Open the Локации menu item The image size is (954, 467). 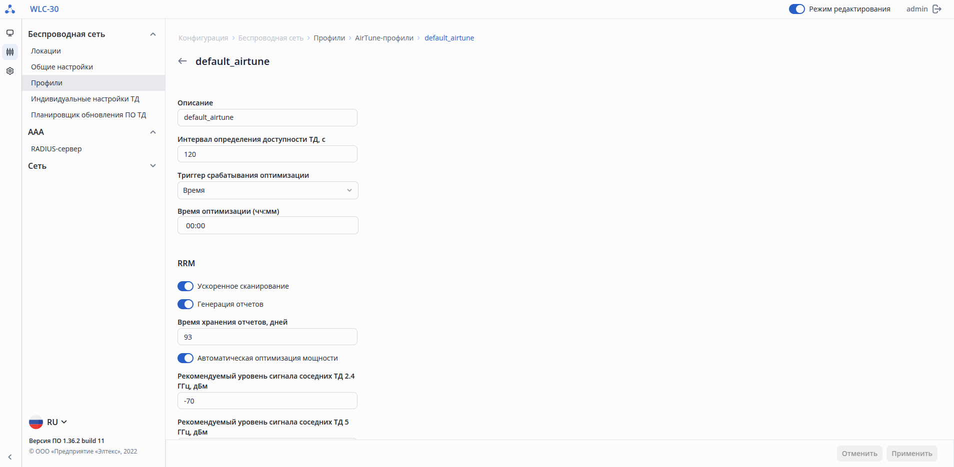46,51
